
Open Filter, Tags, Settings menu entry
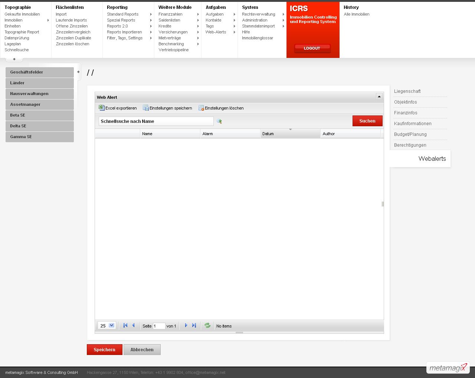coord(125,38)
